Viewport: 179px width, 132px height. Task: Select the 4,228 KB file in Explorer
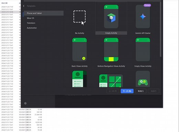point(22,122)
